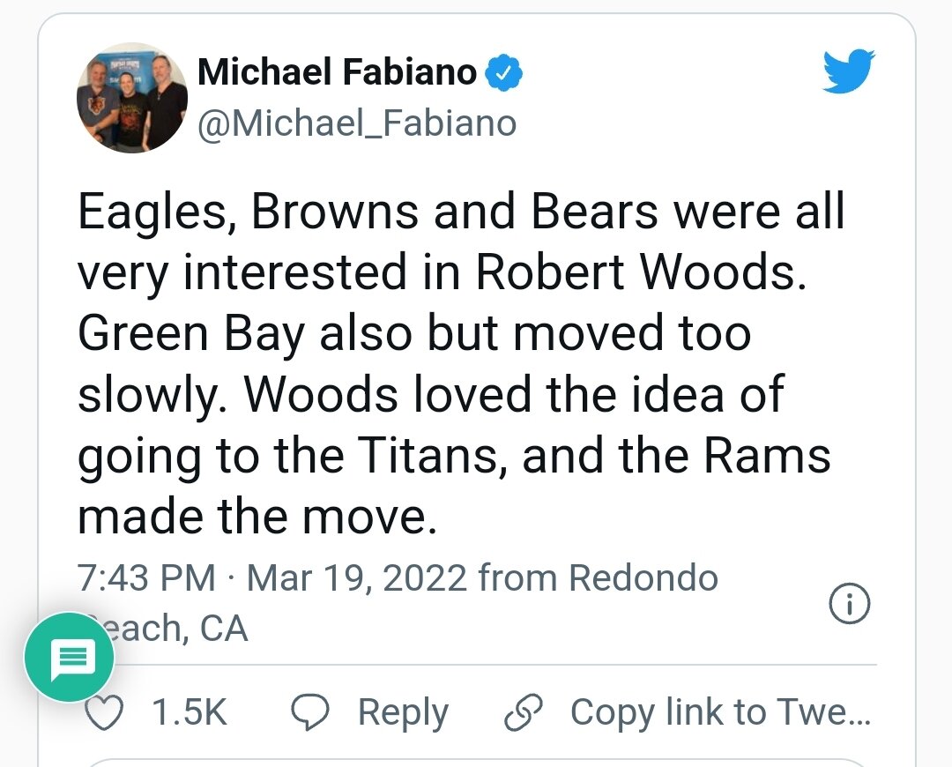The height and width of the screenshot is (767, 952).
Task: Click the reply speech bubble icon
Action: tap(310, 712)
